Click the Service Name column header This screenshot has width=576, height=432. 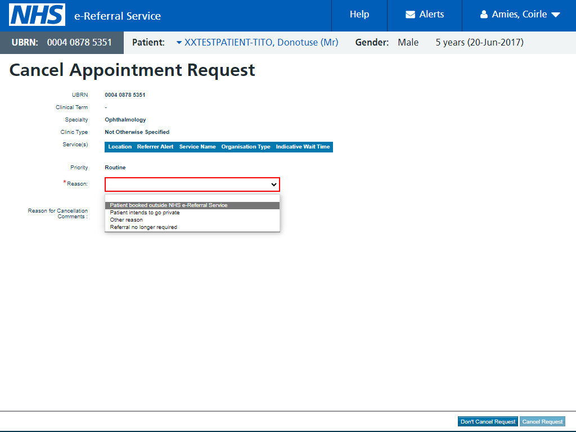pos(197,147)
